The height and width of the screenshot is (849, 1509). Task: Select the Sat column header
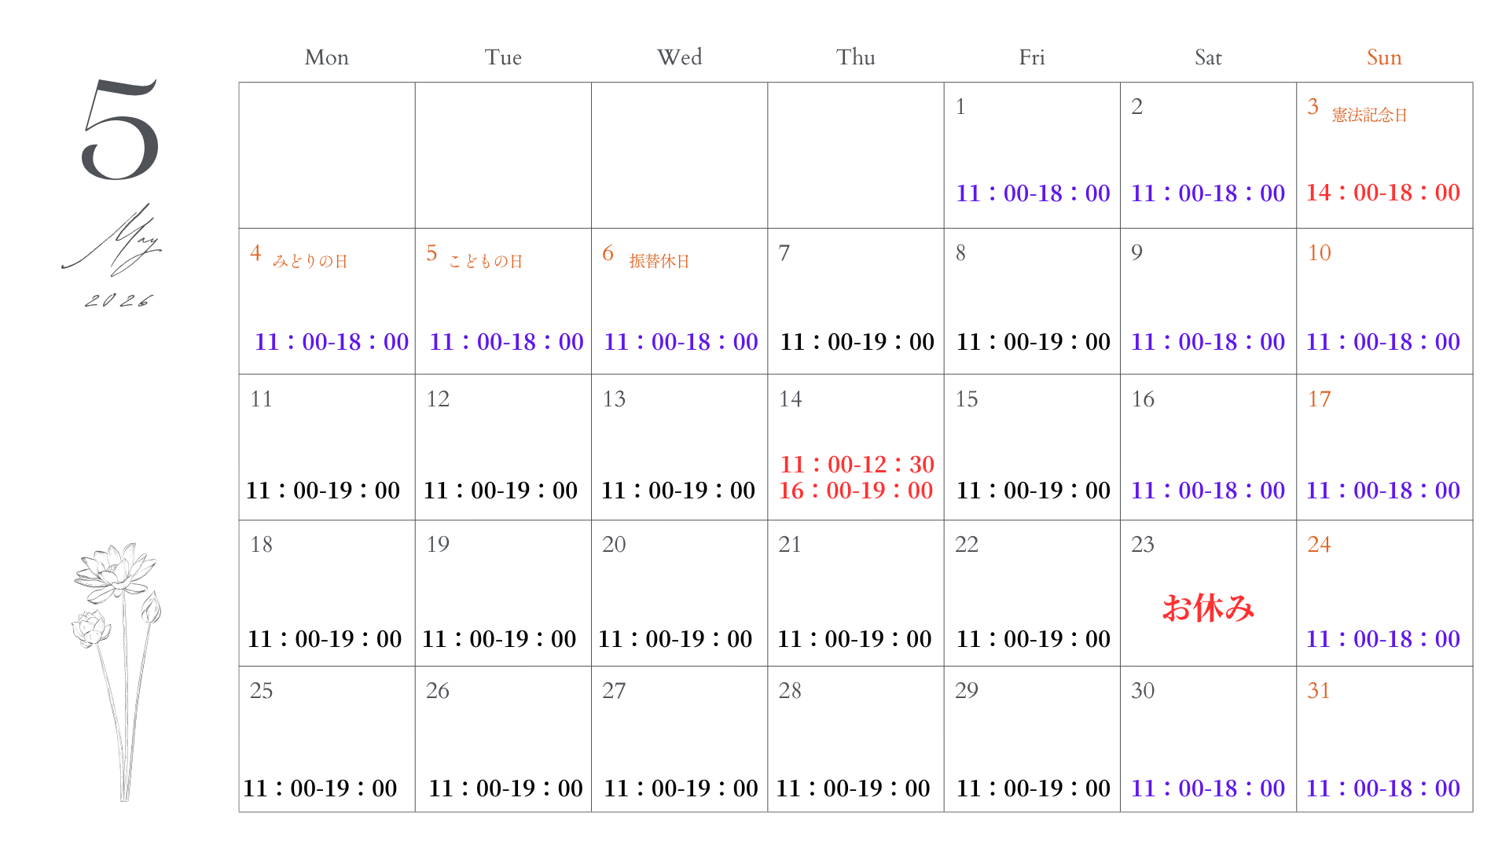(x=1208, y=57)
